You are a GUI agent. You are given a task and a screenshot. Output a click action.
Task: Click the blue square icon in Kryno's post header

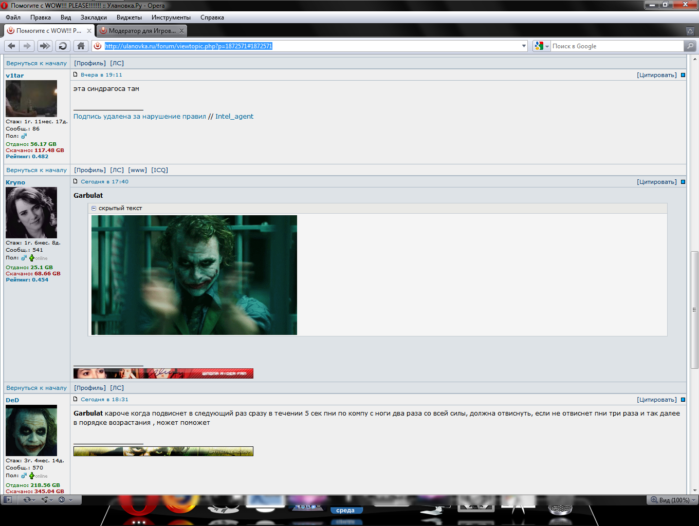683,182
